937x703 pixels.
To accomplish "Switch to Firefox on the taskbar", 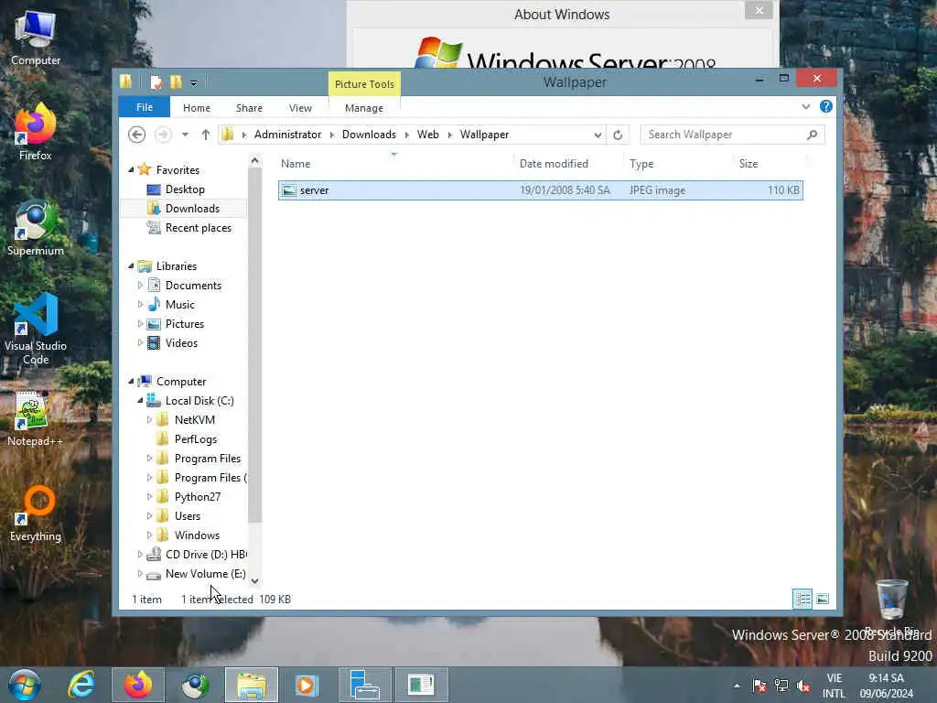I will 138,685.
